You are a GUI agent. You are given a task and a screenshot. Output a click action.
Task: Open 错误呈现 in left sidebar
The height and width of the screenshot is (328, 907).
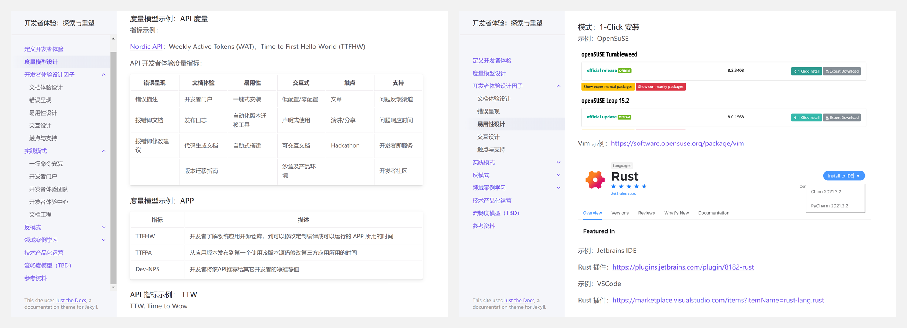pyautogui.click(x=40, y=100)
